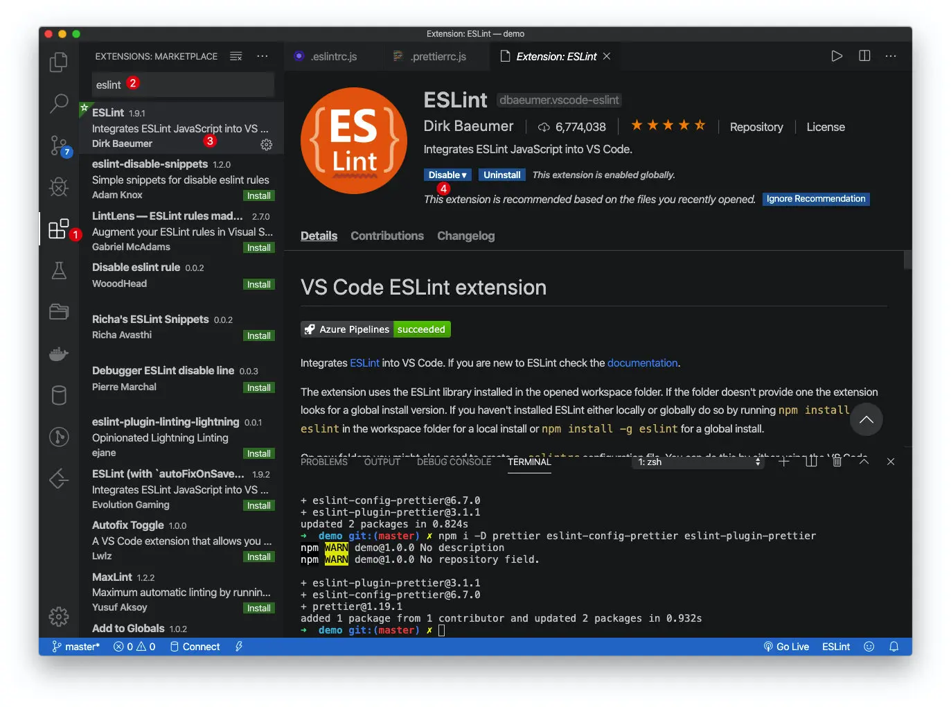Open the Disable dropdown for ESLint
The image size is (951, 707).
(447, 175)
